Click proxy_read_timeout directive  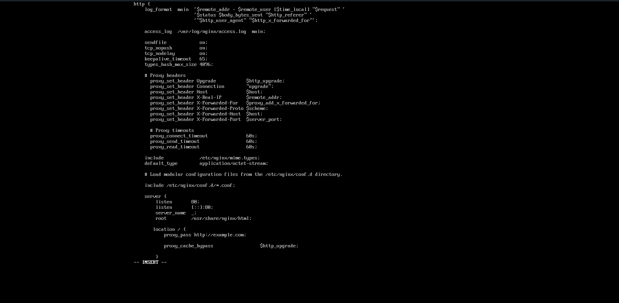point(175,147)
